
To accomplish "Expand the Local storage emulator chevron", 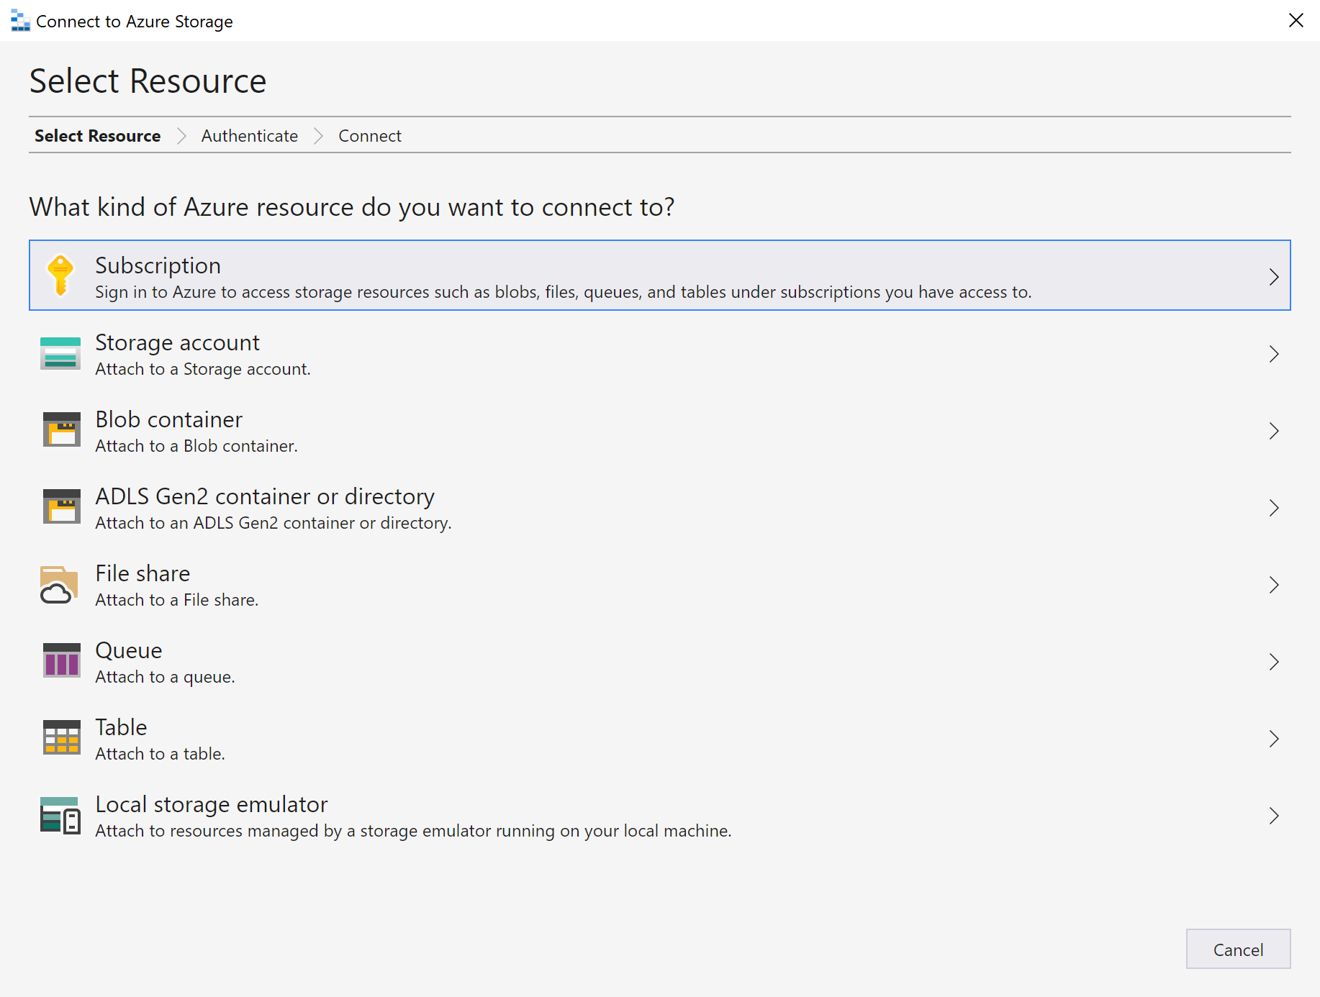I will pos(1274,815).
